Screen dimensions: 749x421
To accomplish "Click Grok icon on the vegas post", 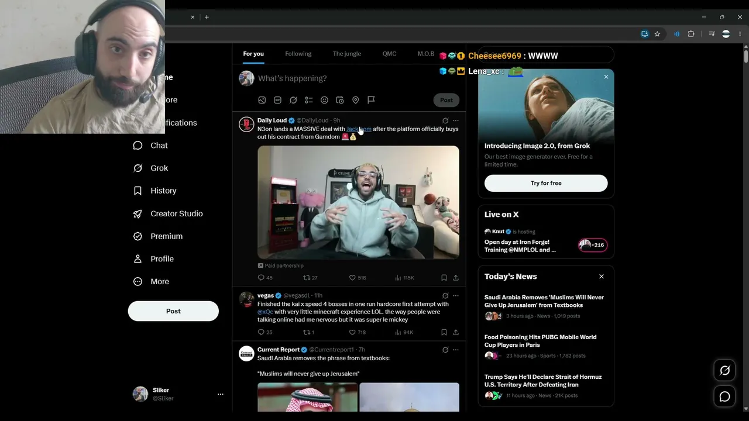I will click(x=445, y=296).
